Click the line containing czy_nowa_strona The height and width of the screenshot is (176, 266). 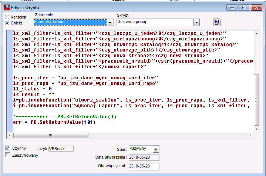point(111,55)
